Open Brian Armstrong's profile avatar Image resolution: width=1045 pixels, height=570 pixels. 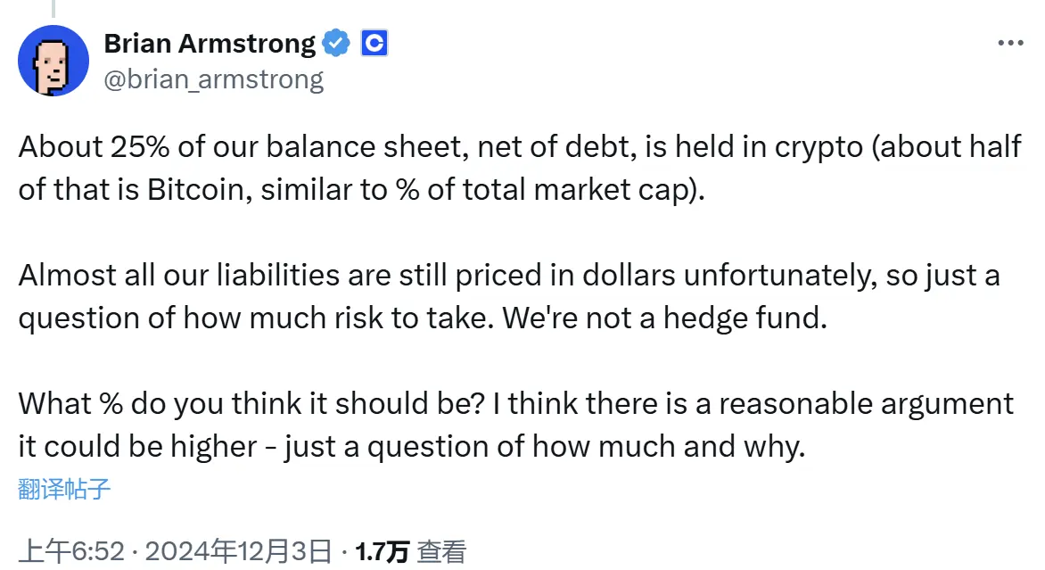click(53, 61)
